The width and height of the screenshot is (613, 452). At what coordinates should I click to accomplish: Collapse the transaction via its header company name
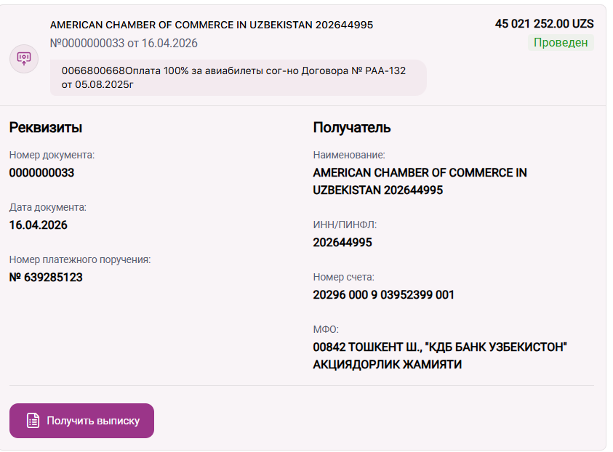pos(211,25)
